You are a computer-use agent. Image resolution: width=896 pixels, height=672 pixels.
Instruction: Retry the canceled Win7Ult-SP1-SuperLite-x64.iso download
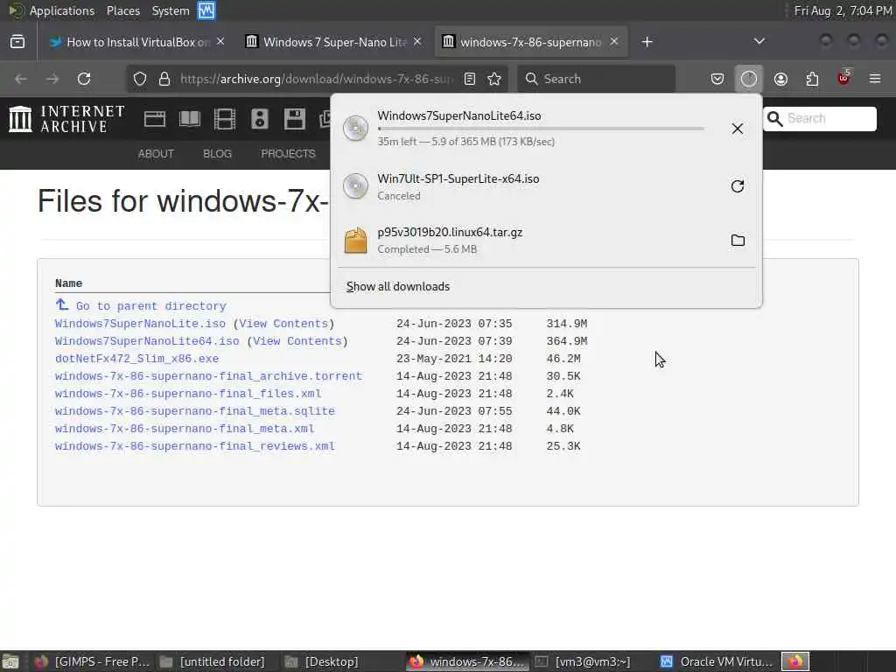coord(737,186)
